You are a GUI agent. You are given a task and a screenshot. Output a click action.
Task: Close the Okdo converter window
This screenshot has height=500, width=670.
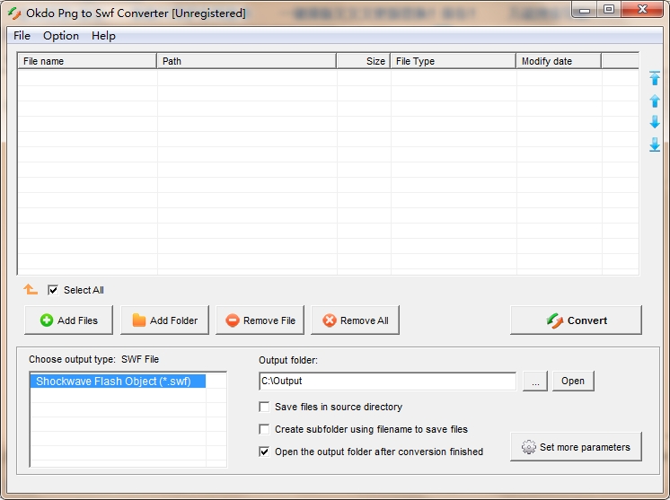[642, 10]
